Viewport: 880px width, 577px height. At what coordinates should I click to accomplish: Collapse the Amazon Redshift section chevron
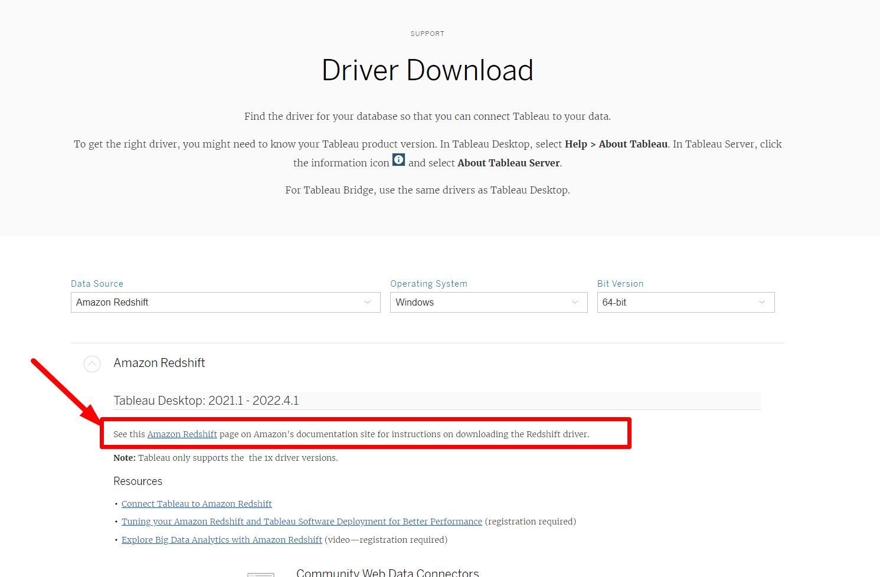(92, 364)
